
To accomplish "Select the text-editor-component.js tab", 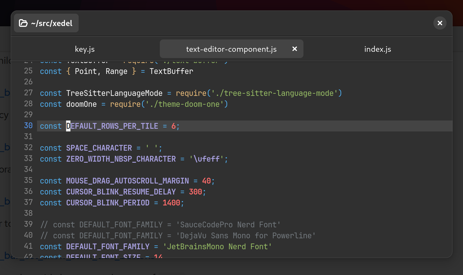I will [x=231, y=49].
